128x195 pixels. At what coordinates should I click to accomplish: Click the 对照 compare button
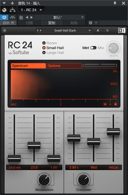point(29,23)
